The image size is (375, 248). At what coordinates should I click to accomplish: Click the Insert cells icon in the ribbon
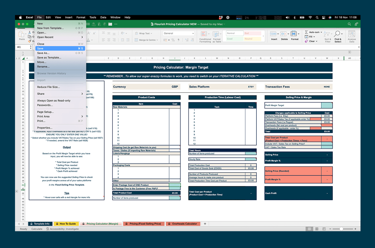(x=273, y=35)
